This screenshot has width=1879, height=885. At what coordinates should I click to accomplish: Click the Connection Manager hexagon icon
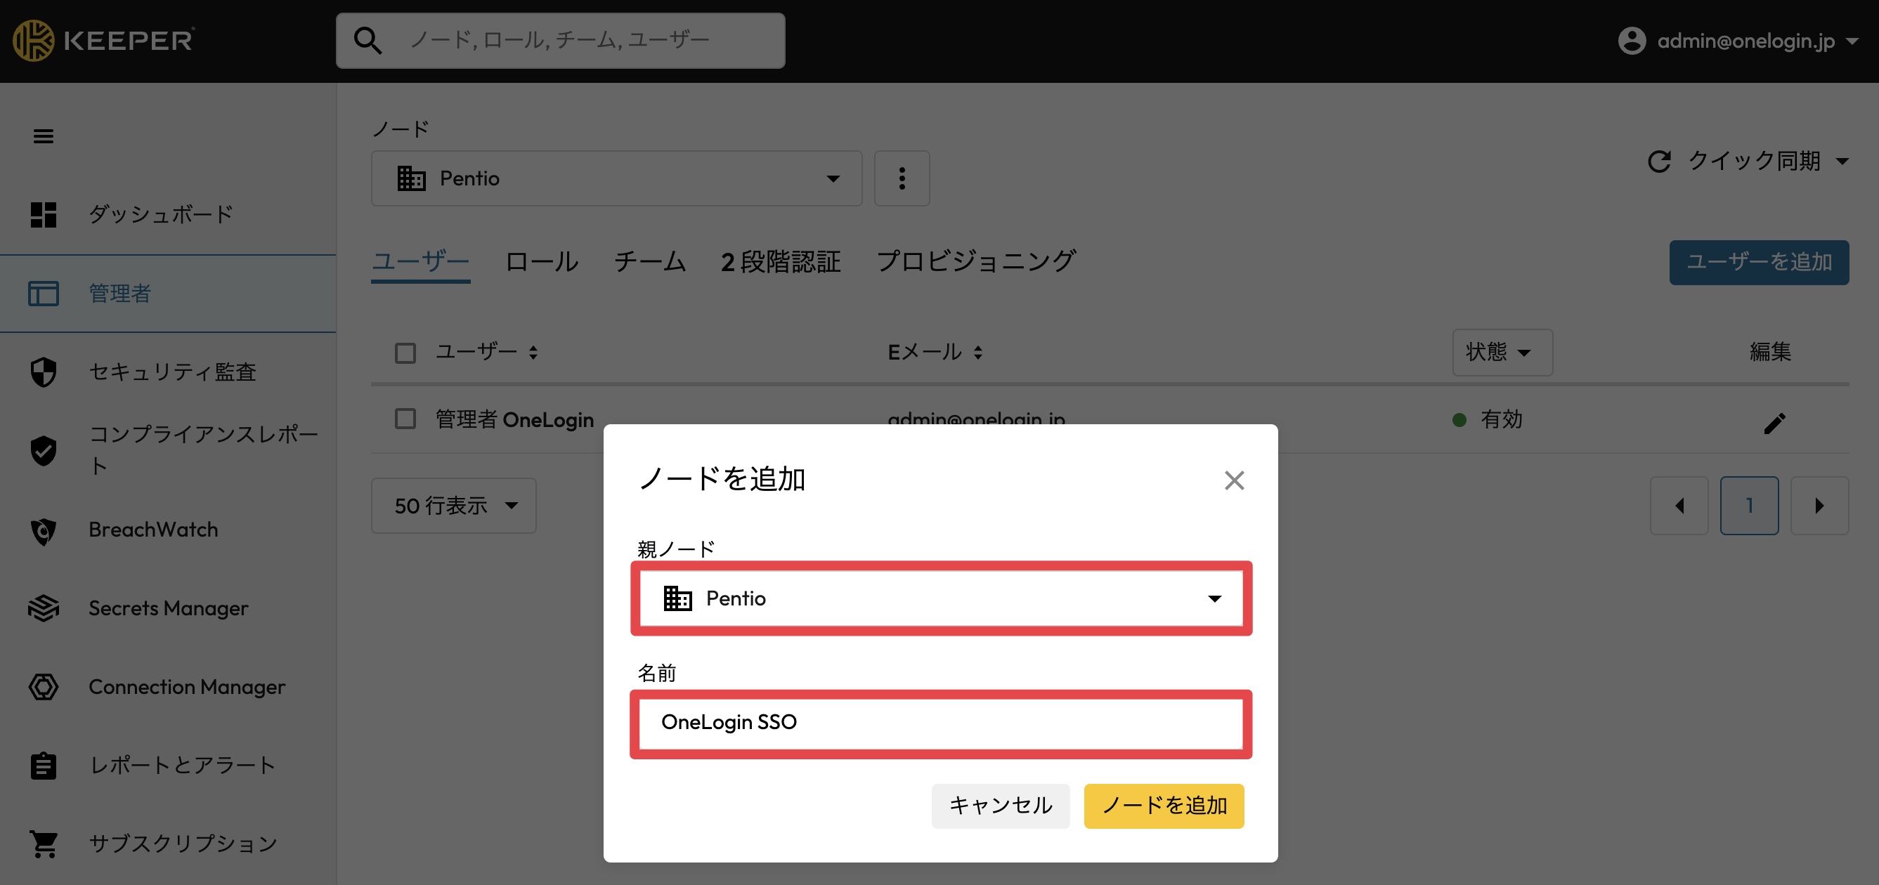pos(43,687)
